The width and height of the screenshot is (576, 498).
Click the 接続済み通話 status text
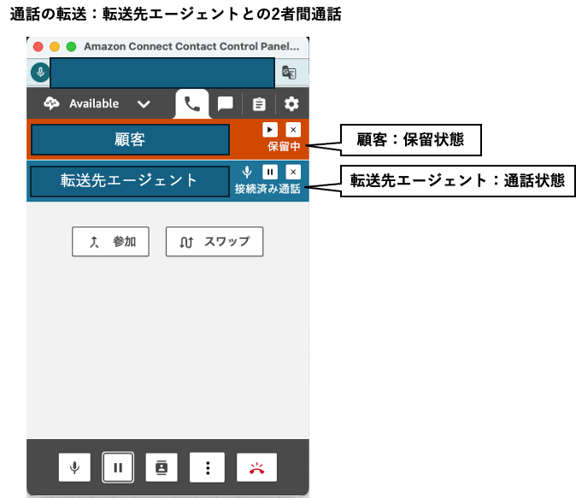click(267, 189)
